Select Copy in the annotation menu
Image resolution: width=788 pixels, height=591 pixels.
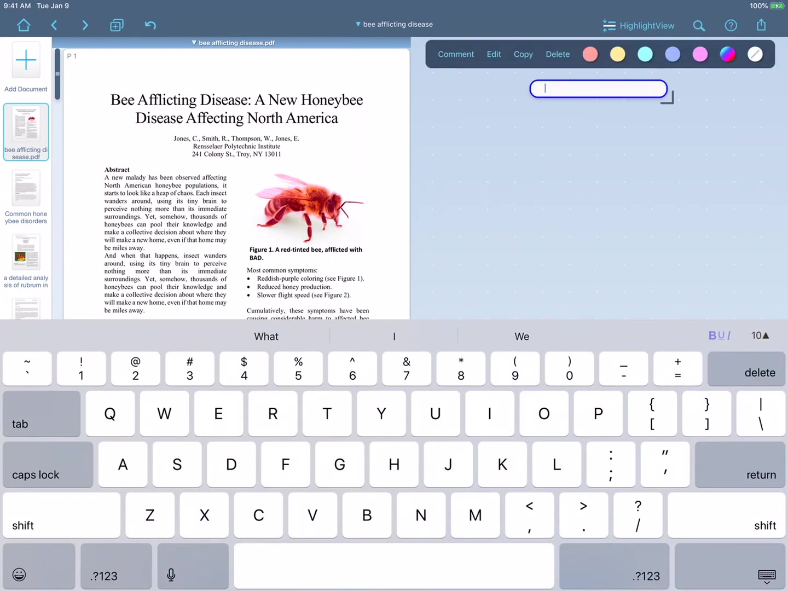point(523,54)
